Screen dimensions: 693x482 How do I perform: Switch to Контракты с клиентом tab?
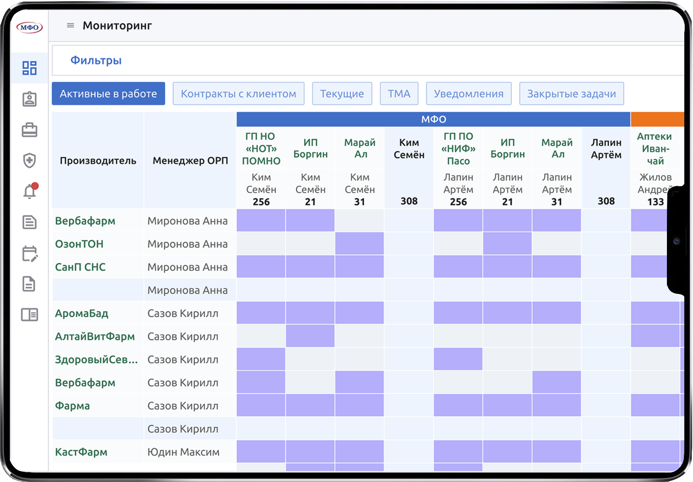coord(238,94)
